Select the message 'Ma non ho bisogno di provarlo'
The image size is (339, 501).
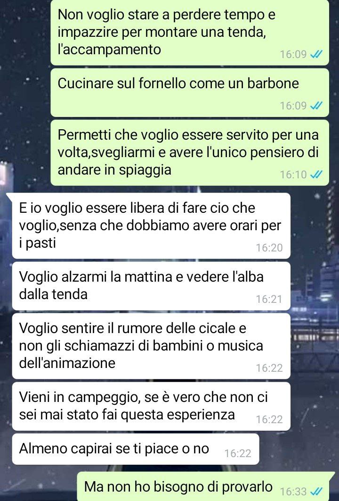click(x=206, y=486)
